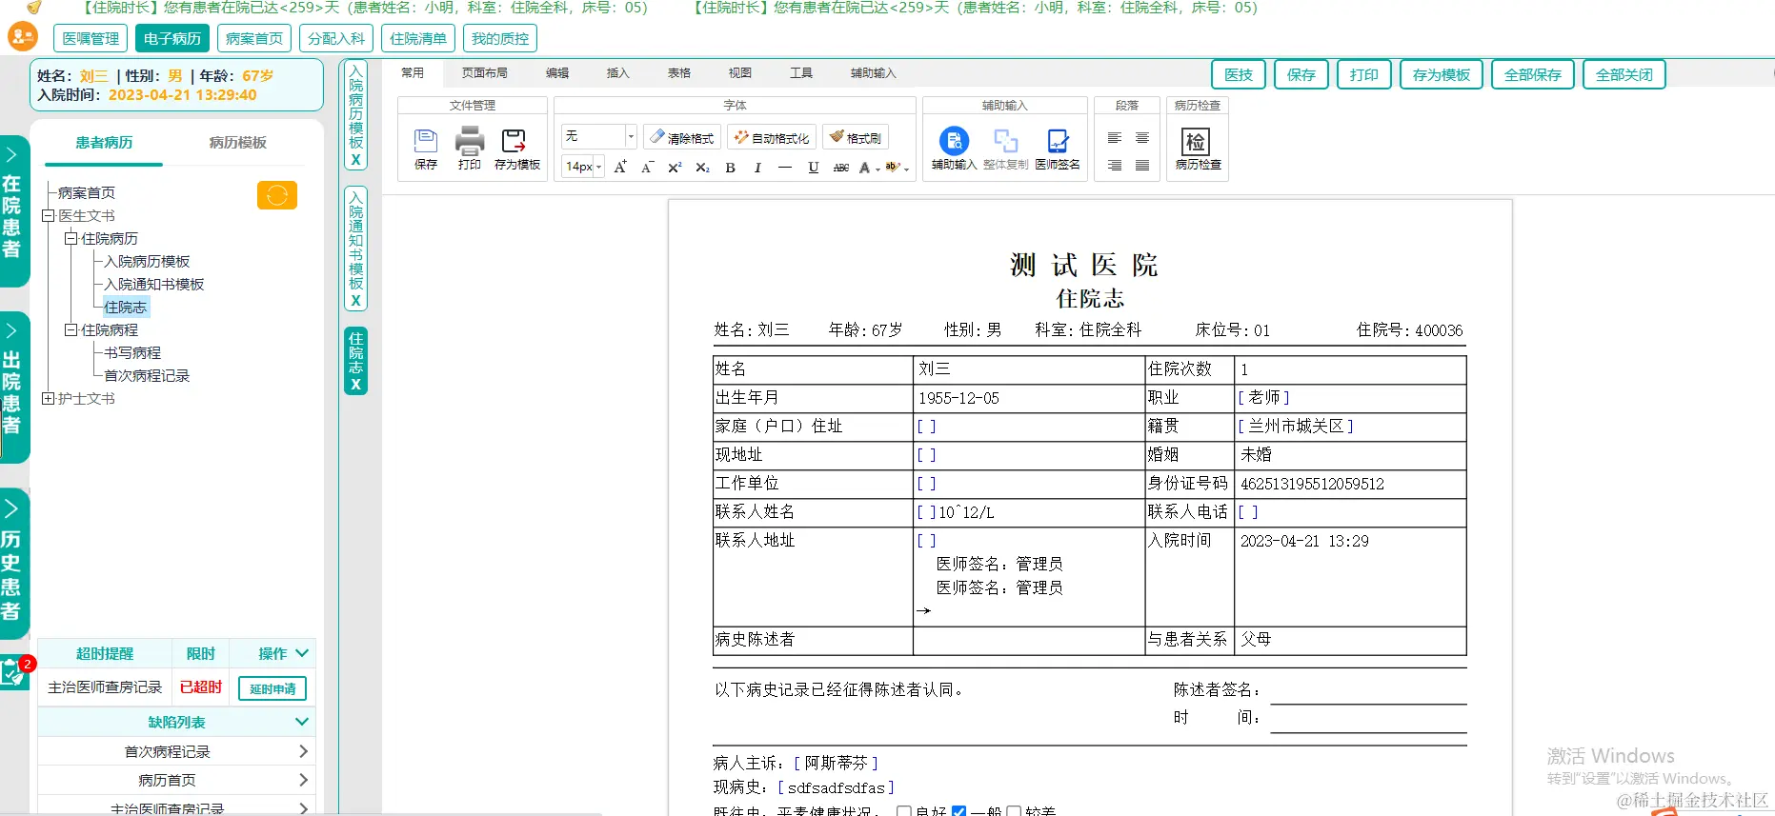This screenshot has width=1775, height=816.
Task: Open the 病历模板 panel tab
Action: tap(238, 143)
